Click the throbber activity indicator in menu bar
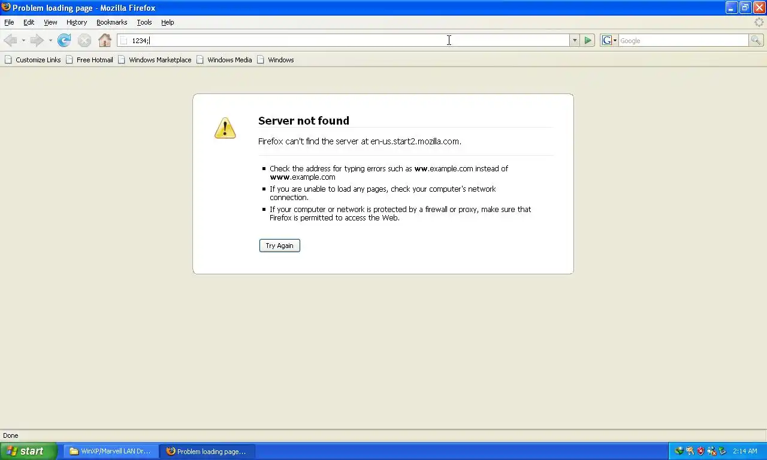This screenshot has width=767, height=460. 759,22
